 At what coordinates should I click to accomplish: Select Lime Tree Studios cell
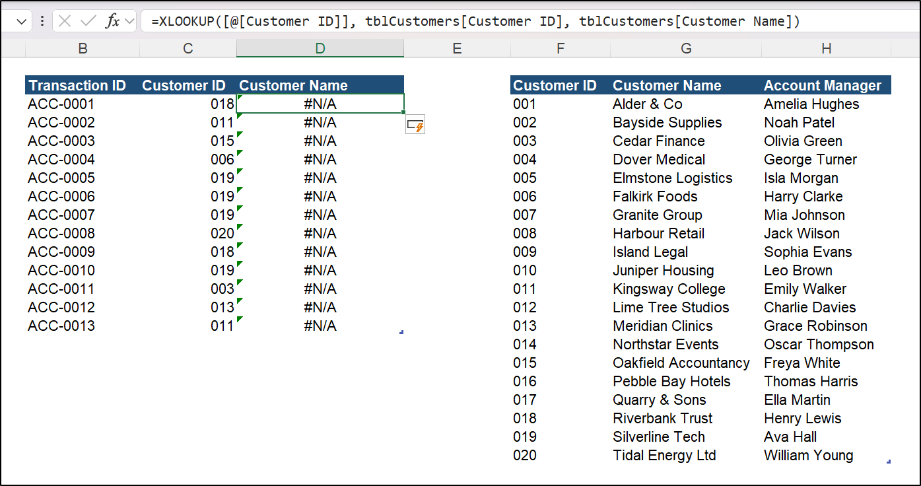[x=686, y=307]
